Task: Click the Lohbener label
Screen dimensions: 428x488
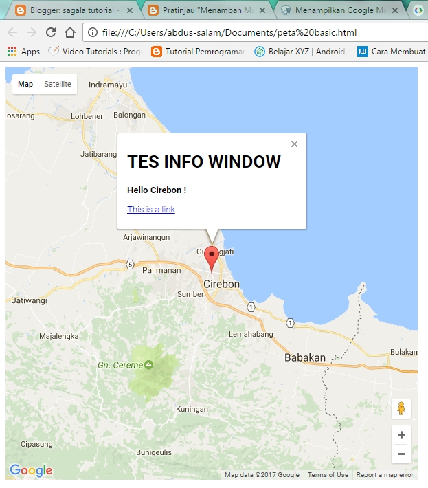Action: pos(87,116)
